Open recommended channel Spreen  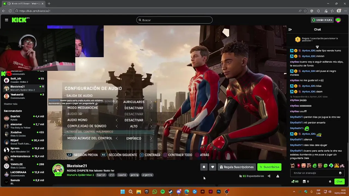coord(24,150)
